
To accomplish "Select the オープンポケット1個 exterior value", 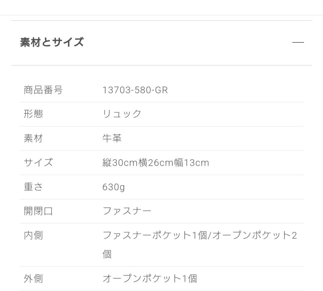I will click(x=150, y=279).
